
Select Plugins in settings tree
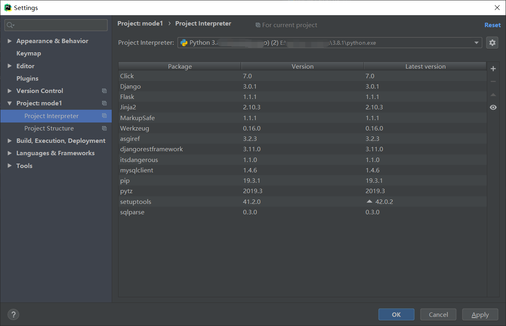tap(28, 79)
